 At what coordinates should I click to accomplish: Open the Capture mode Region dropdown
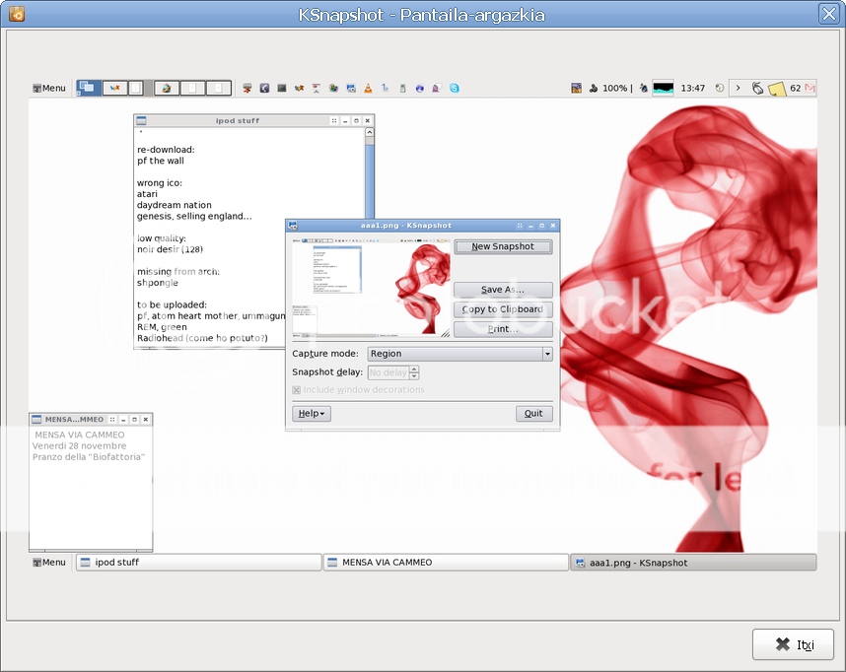click(459, 354)
